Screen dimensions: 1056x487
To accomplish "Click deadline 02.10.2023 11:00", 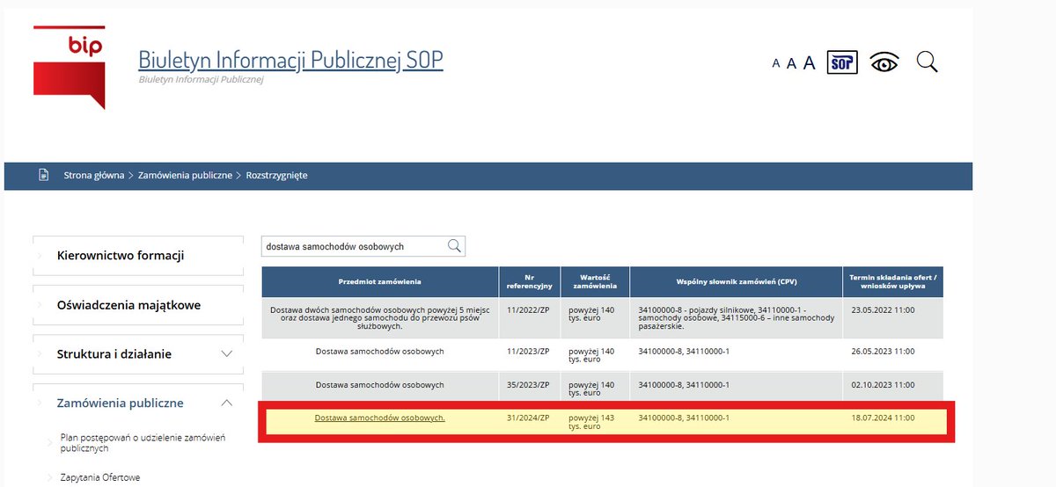I will coord(883,384).
